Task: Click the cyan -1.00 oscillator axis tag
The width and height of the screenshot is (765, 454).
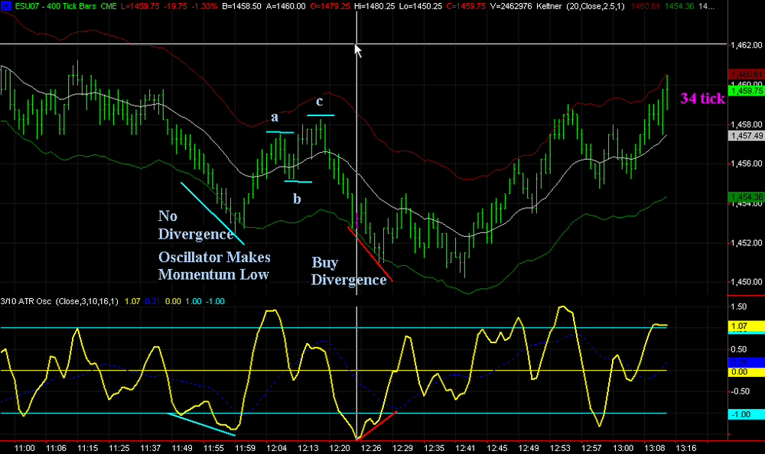Action: point(746,414)
